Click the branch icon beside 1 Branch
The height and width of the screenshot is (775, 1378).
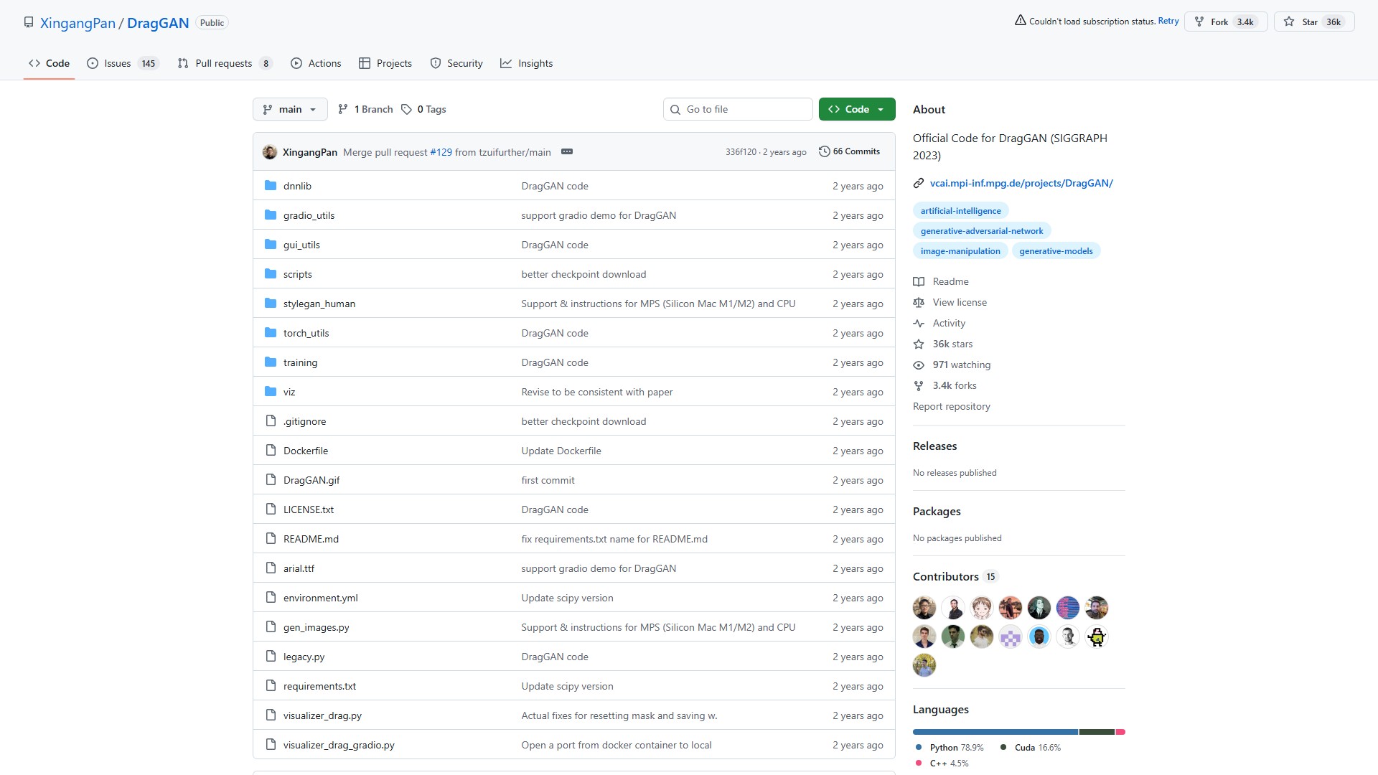point(343,109)
